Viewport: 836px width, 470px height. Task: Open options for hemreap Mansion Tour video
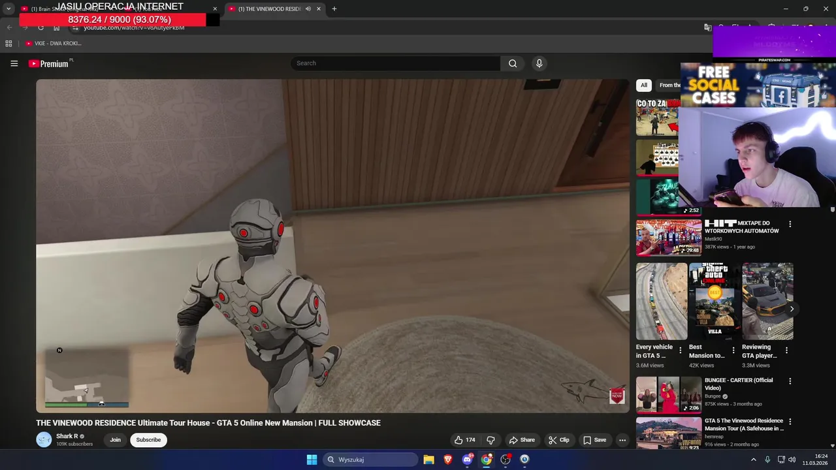click(790, 422)
